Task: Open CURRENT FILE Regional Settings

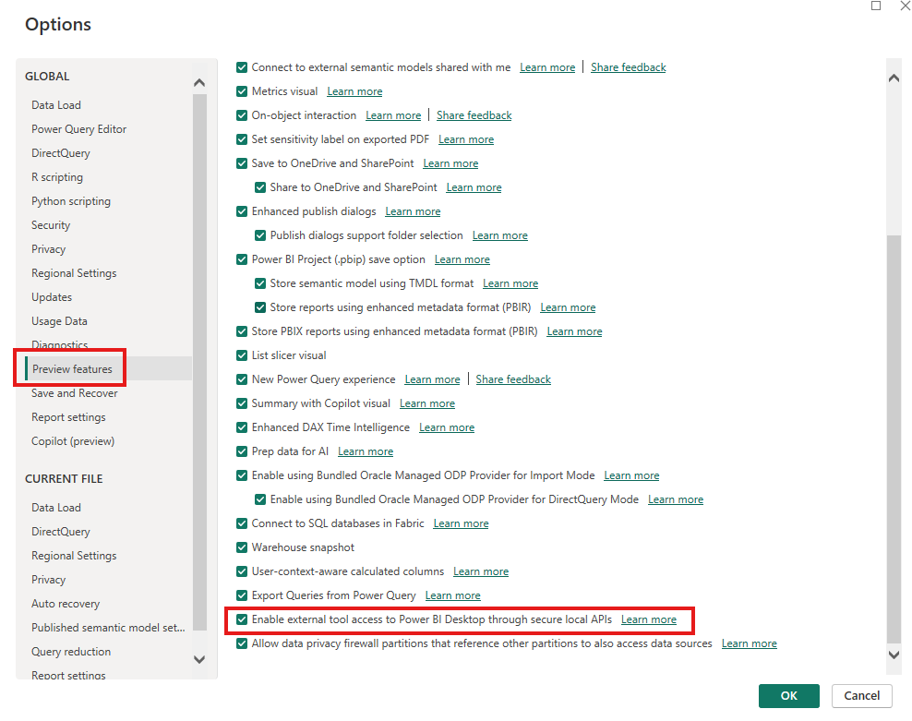Action: [74, 556]
